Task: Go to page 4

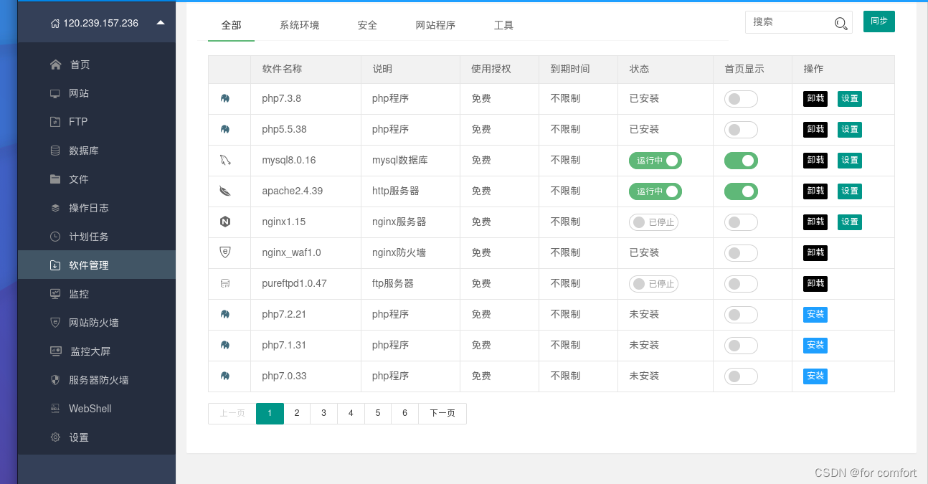Action: click(x=351, y=414)
